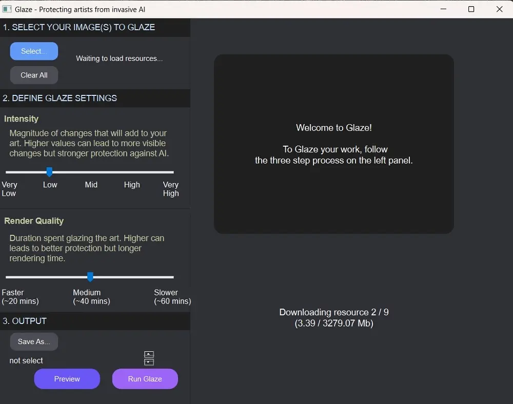Start processing with Run Glaze
The image size is (513, 404).
click(145, 379)
